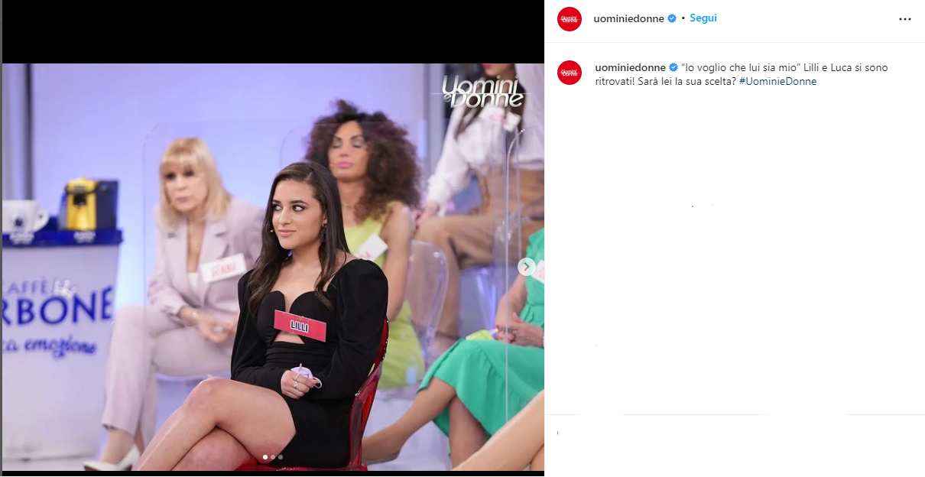Click the Uomini e Donne watermark logo on the photo
Viewport: 925px width, 477px height.
pos(483,92)
